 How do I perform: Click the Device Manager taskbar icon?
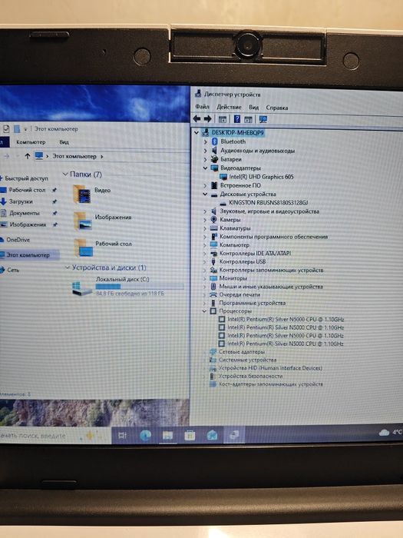pos(234,435)
